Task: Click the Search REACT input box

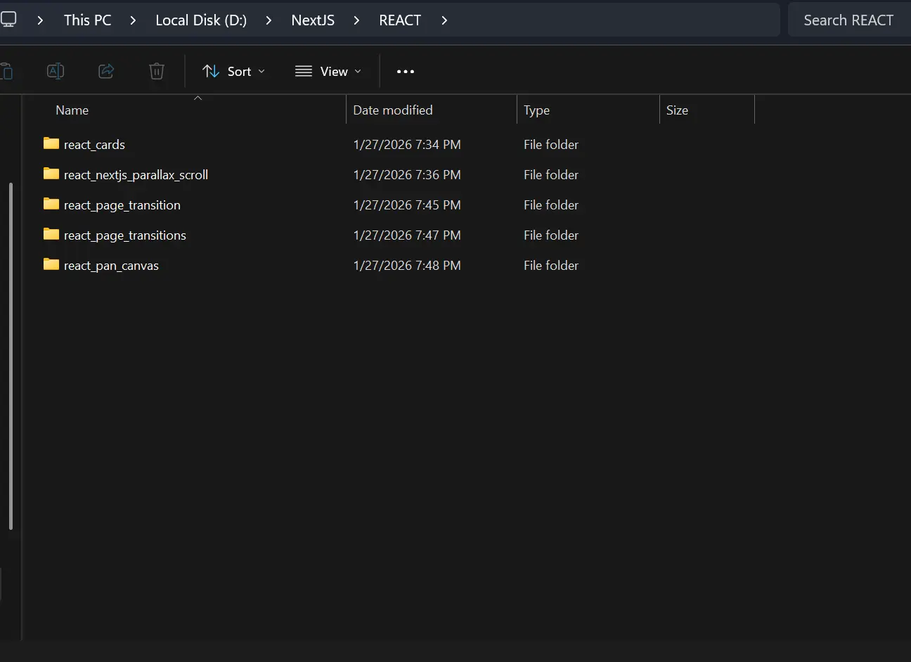Action: (x=848, y=20)
